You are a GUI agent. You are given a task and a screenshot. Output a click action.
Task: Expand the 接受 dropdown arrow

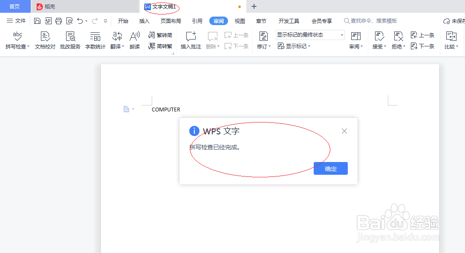coord(385,46)
